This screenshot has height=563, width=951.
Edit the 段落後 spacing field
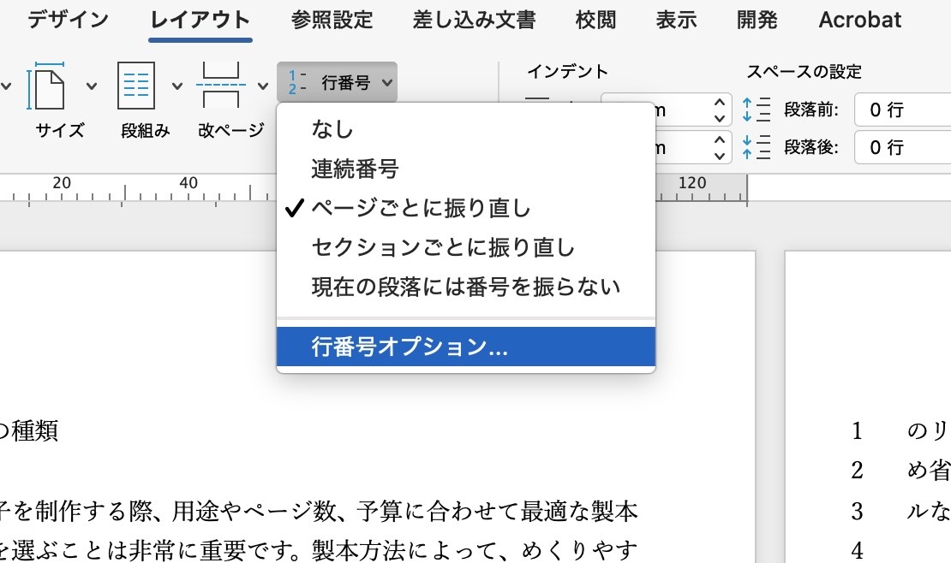click(x=903, y=147)
